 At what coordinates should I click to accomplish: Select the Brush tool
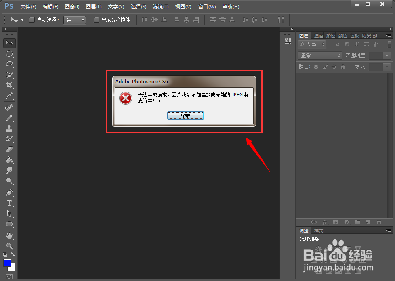(x=9, y=118)
